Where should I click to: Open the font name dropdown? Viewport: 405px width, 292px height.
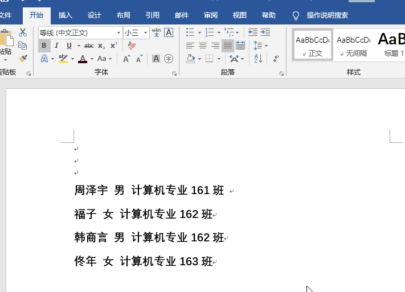pos(118,33)
